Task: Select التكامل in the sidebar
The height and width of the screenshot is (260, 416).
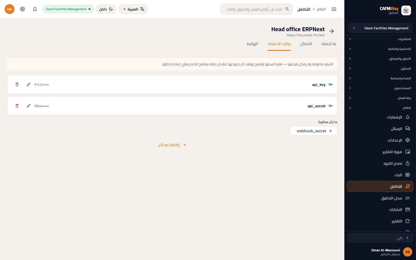Action: [x=380, y=186]
